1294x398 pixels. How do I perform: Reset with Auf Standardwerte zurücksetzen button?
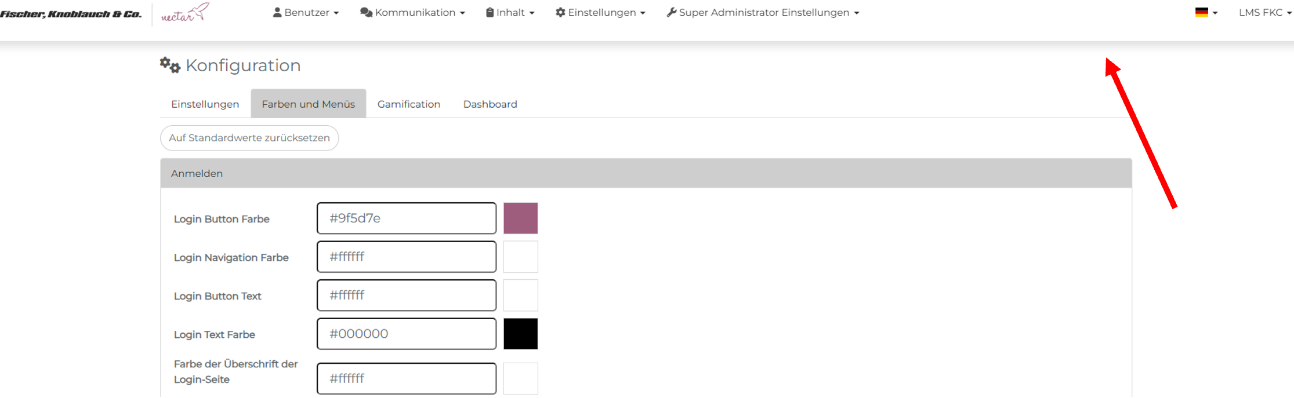249,138
